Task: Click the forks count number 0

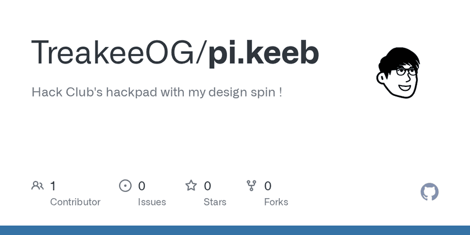Action: 268,186
